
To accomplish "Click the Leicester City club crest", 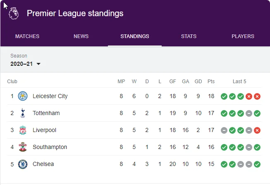I will (x=23, y=96).
